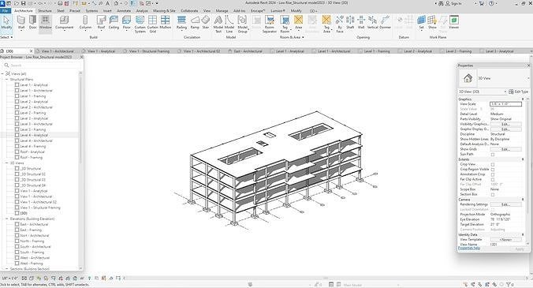Activate the Curtain Grid tool
This screenshot has width=533, height=288.
(x=153, y=24)
